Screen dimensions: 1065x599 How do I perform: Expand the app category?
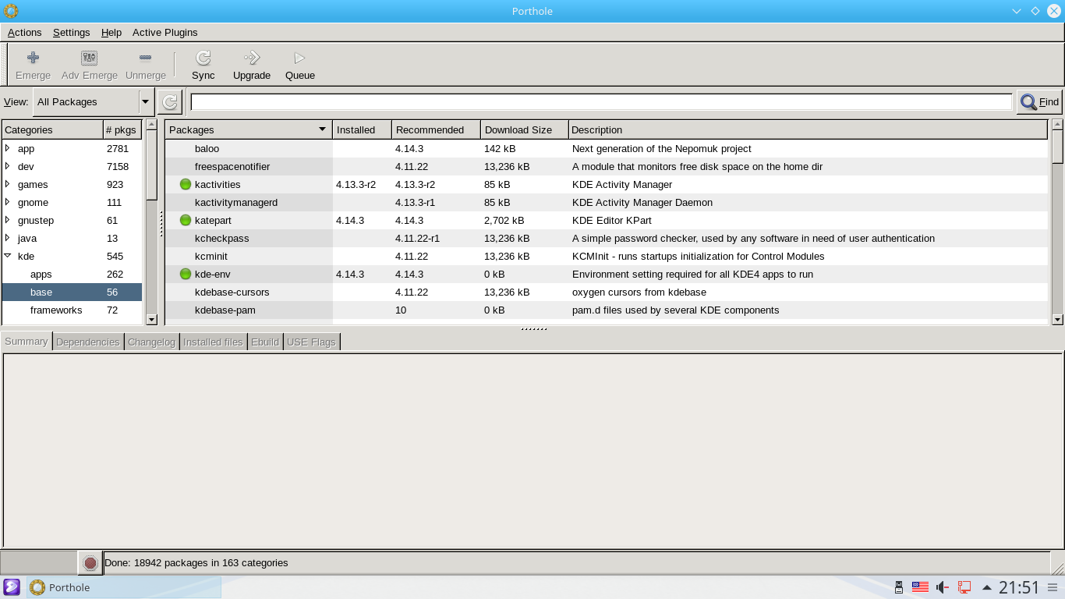(x=8, y=148)
